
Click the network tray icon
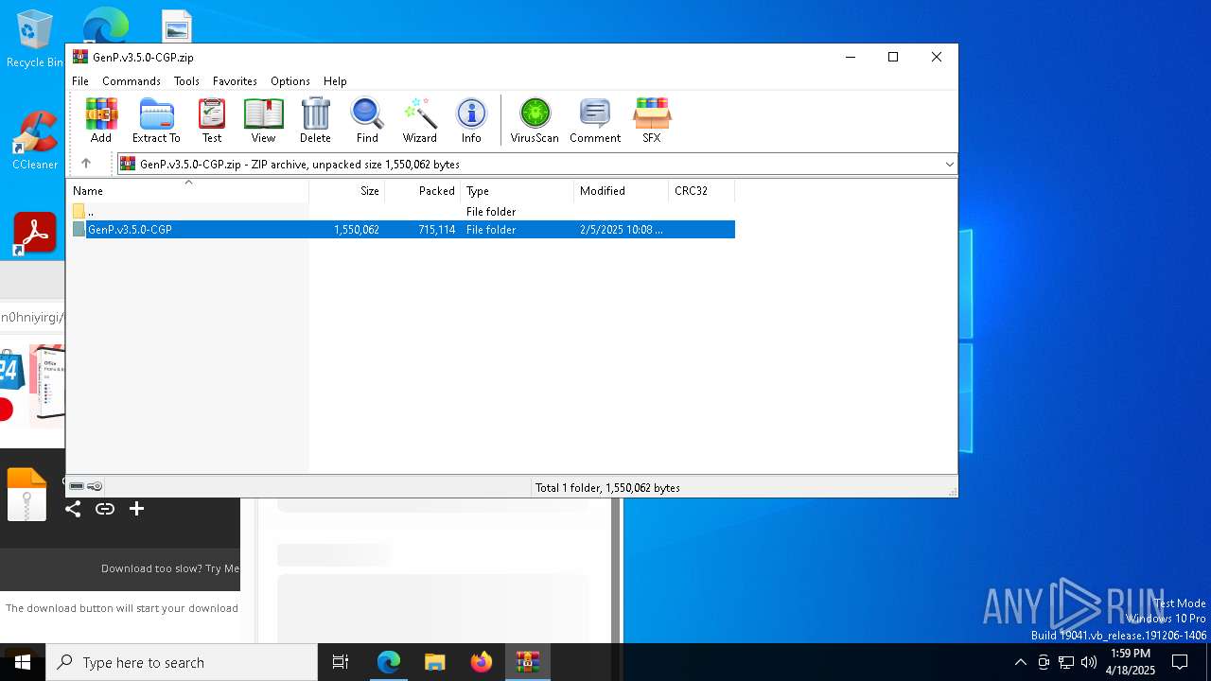[x=1066, y=662]
